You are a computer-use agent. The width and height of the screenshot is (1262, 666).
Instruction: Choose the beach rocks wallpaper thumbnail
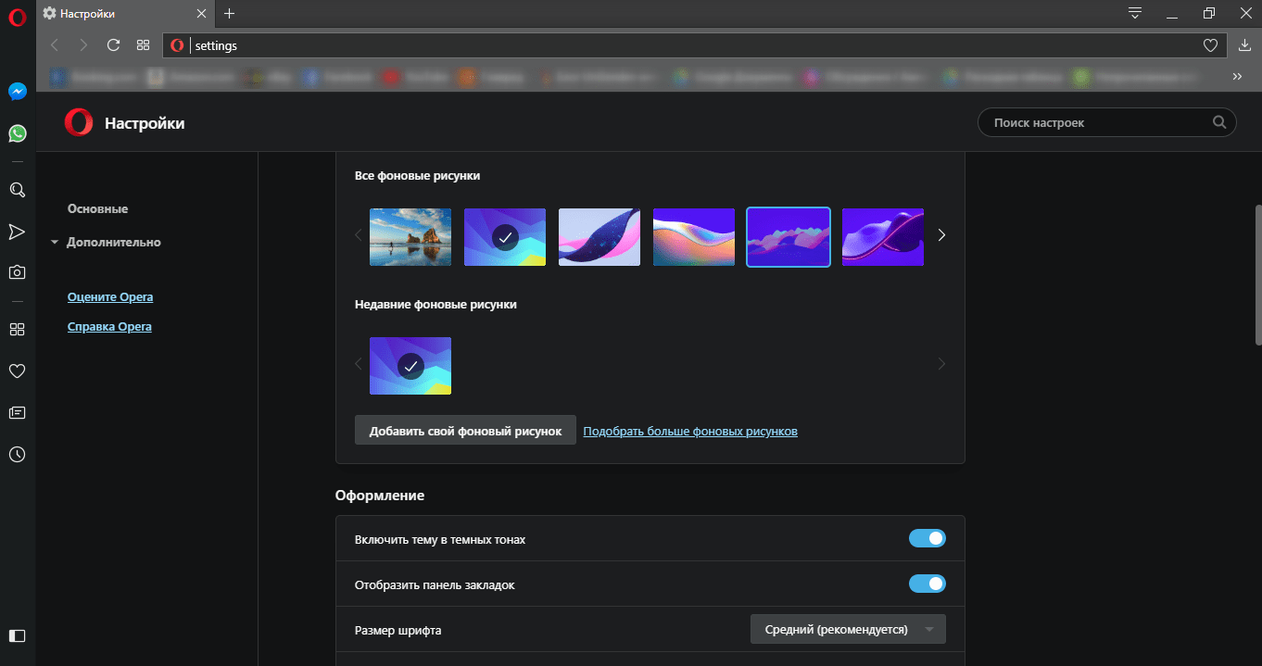click(410, 237)
